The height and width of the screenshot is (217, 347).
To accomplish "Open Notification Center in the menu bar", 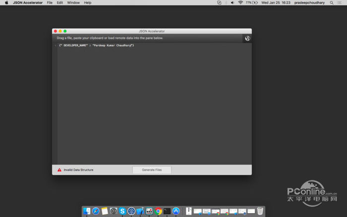I will click(x=339, y=2).
